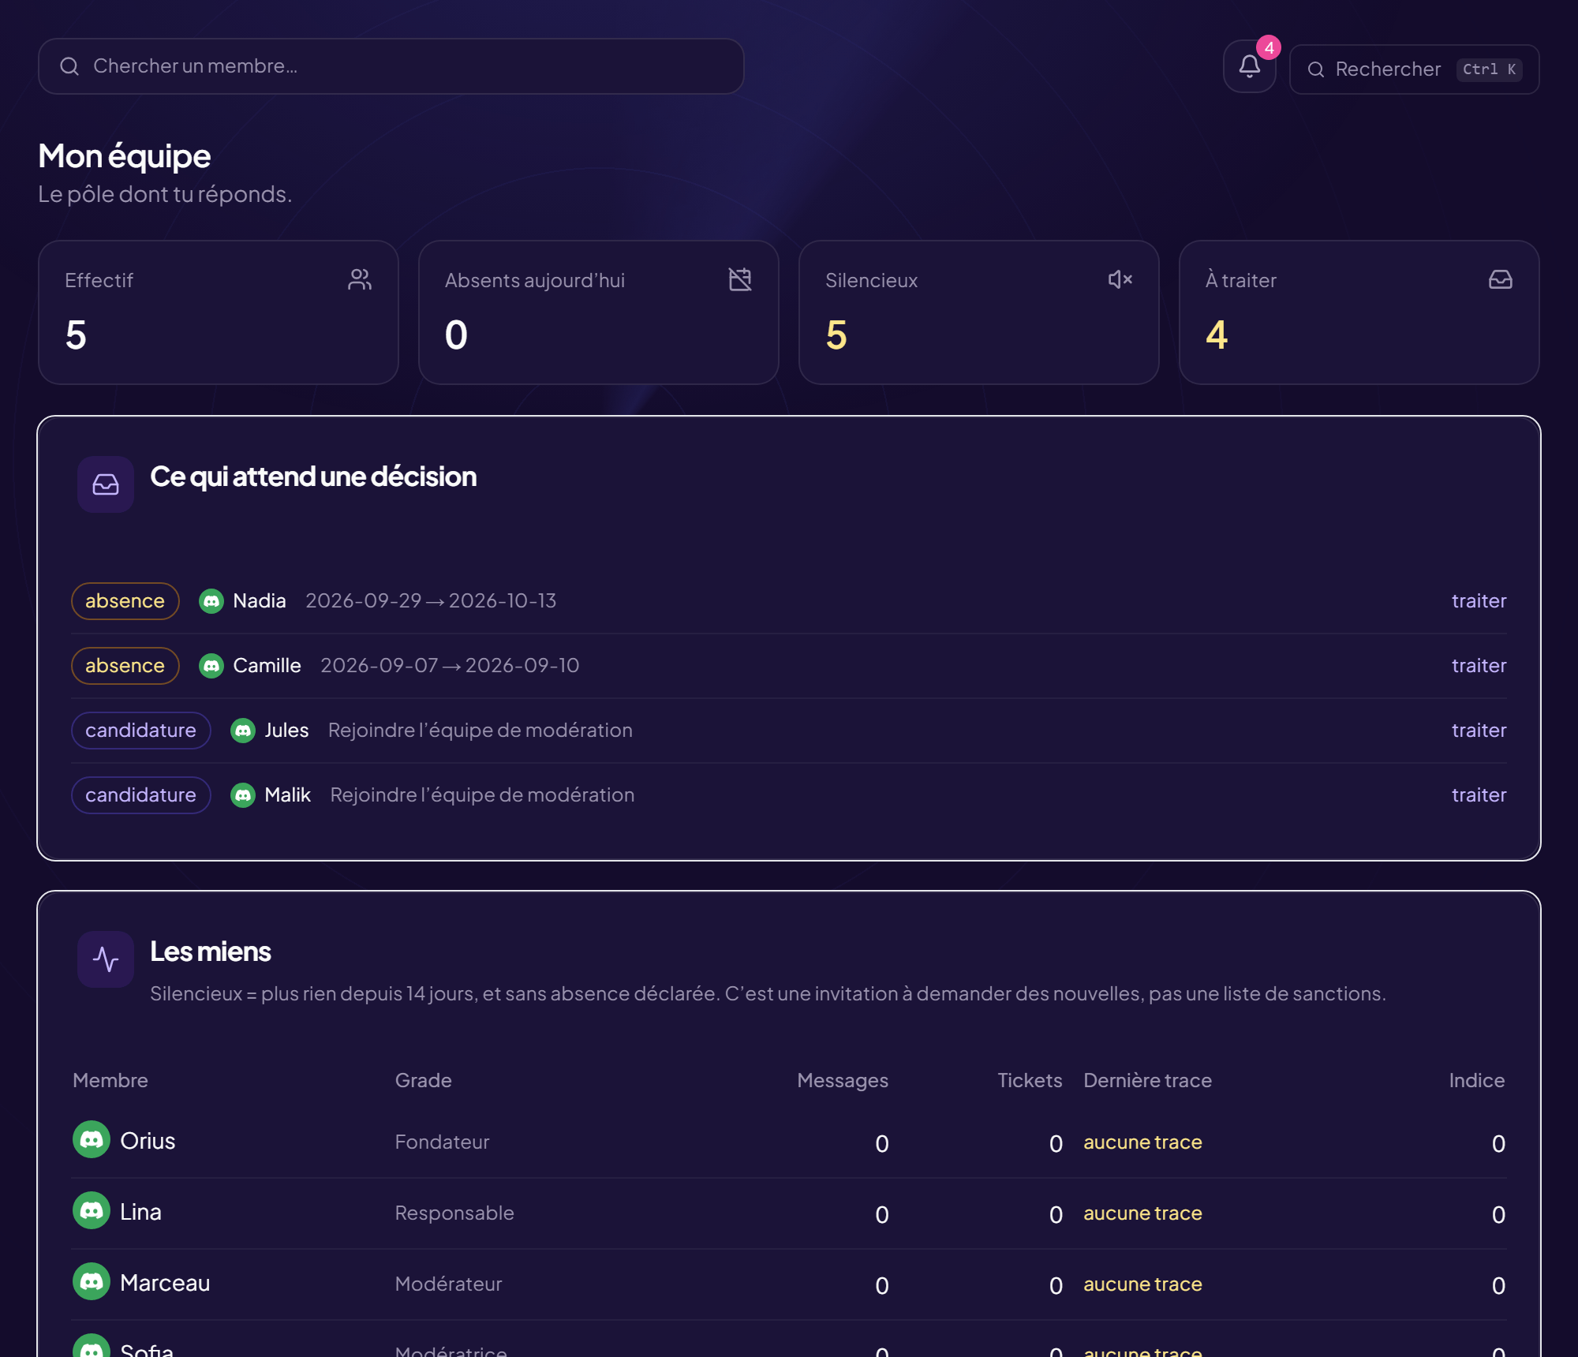Screen dimensions: 1578x1357
Task: Open the Absents aujourd'hui stat card
Action: coord(599,312)
